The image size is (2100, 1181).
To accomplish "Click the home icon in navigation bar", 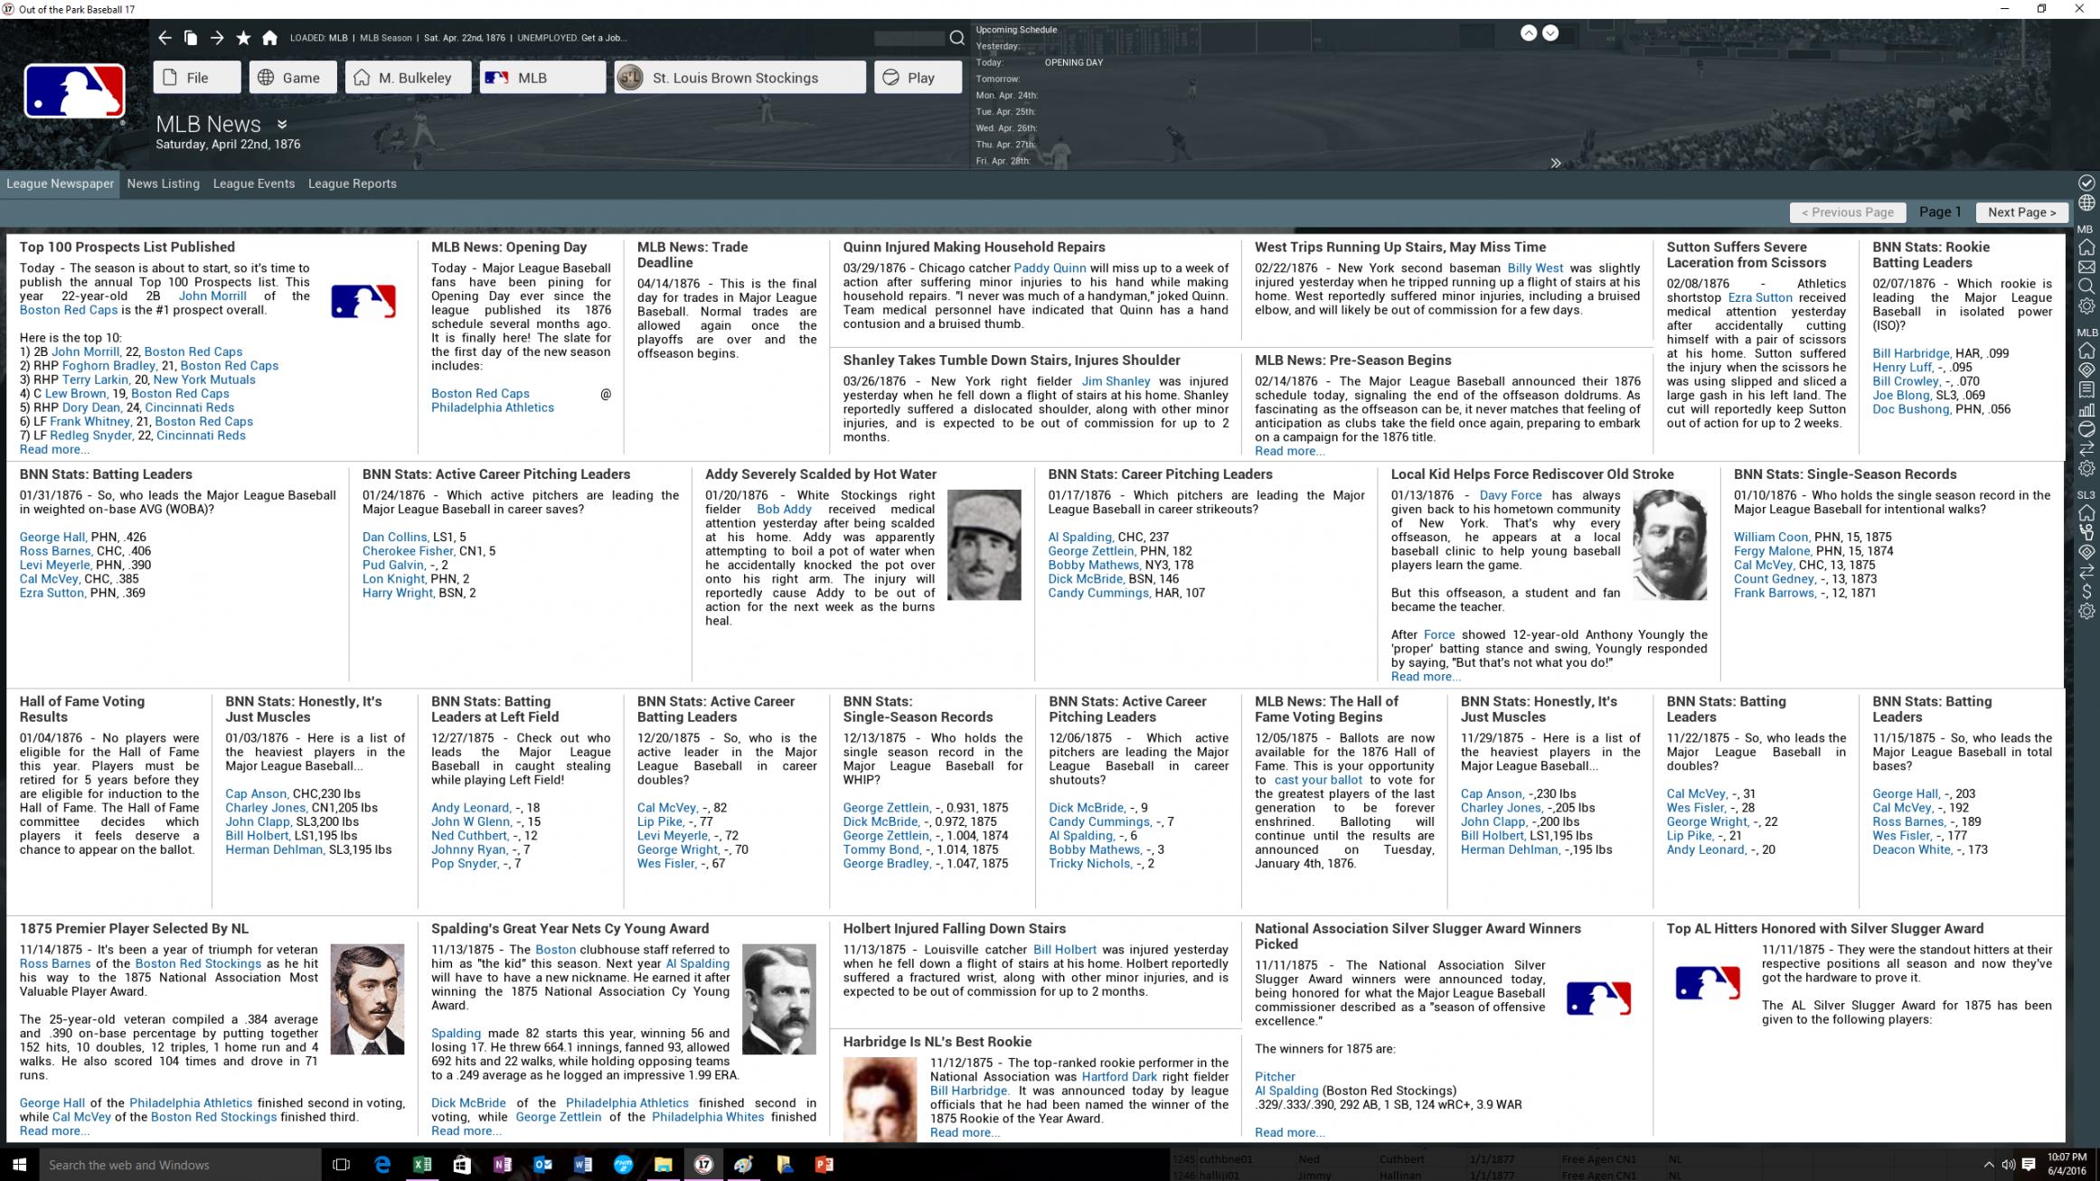I will pos(269,38).
